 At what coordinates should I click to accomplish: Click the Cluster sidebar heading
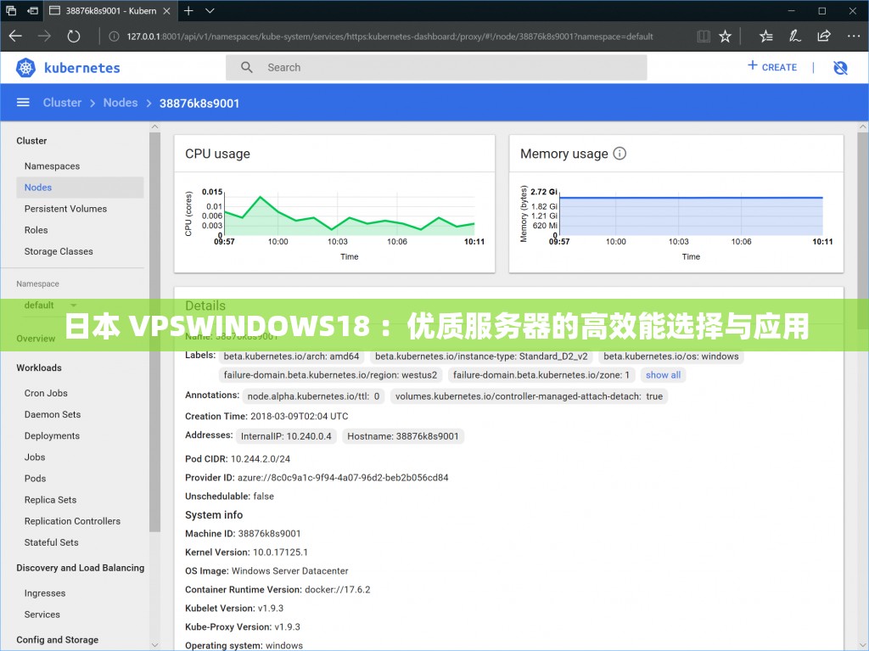pyautogui.click(x=31, y=141)
